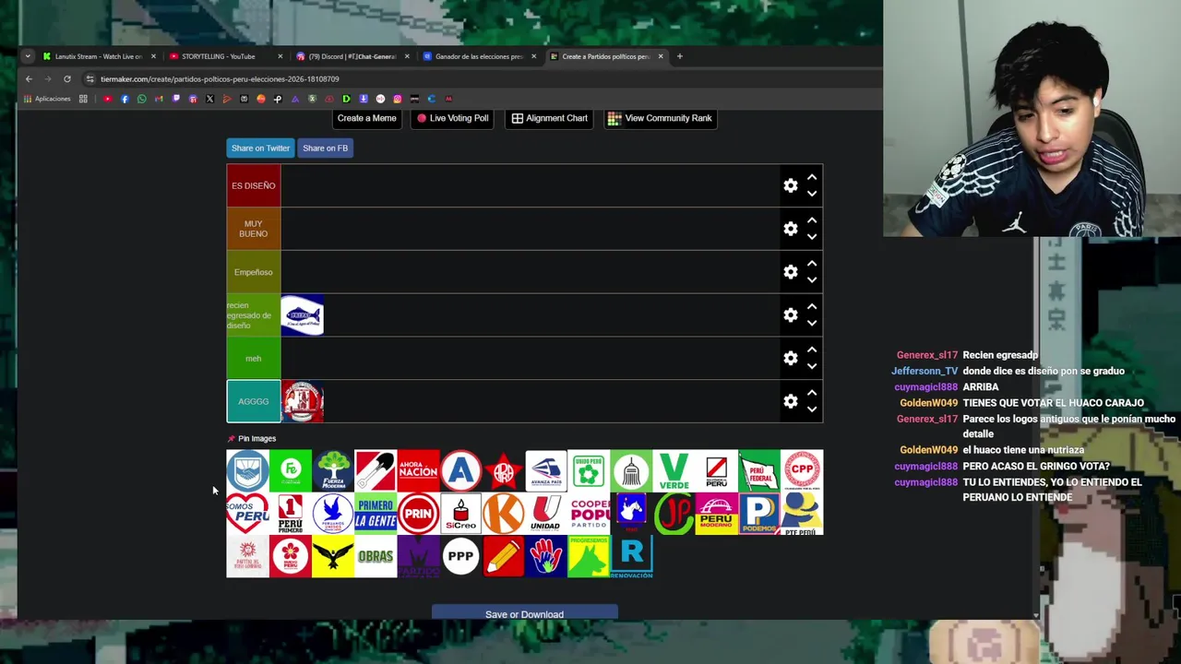
Task: Open settings gear for AGGGG tier
Action: 791,401
